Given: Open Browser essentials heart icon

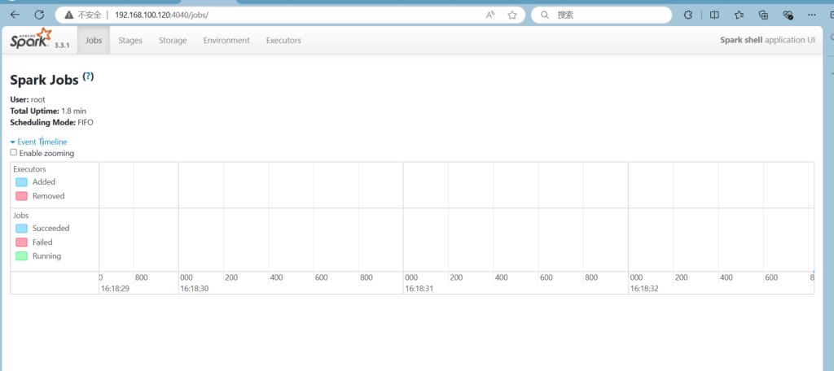Looking at the screenshot, I should point(788,15).
